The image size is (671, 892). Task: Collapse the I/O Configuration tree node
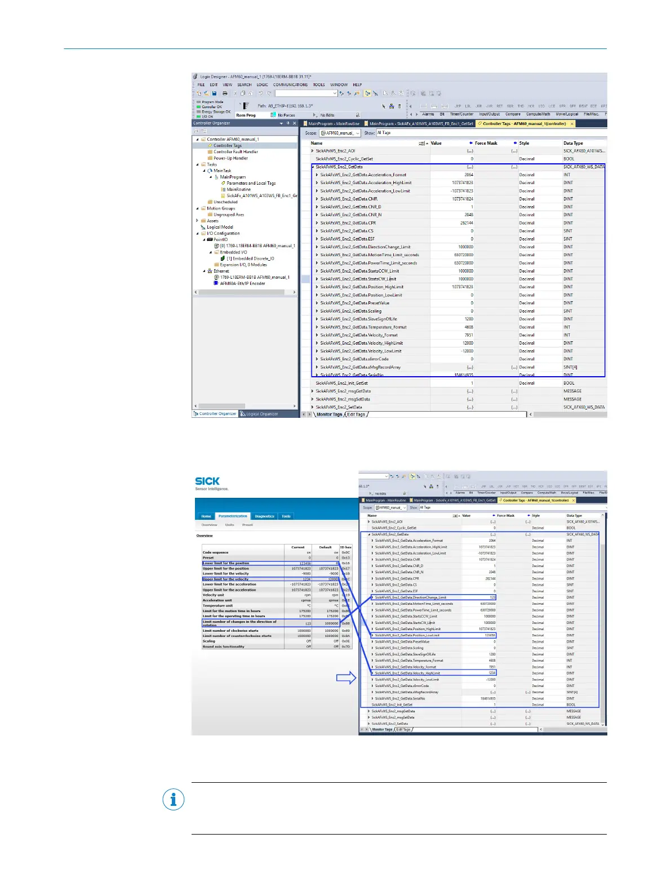(197, 233)
